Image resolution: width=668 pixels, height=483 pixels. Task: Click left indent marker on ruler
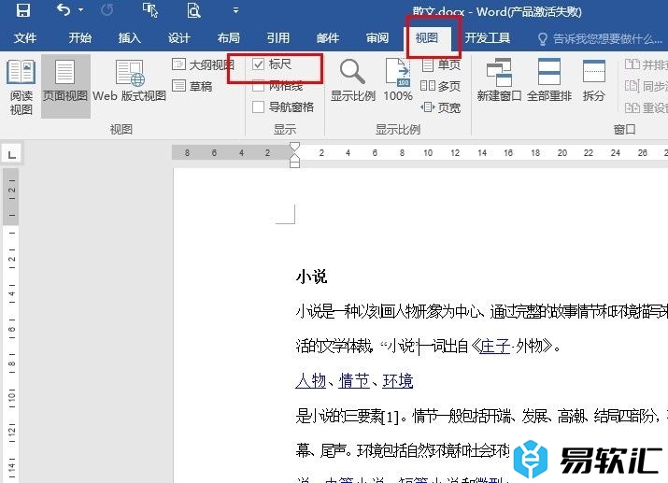[294, 164]
